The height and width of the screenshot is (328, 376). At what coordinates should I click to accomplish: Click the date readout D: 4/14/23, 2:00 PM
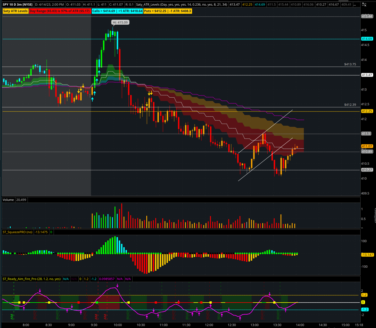point(50,5)
